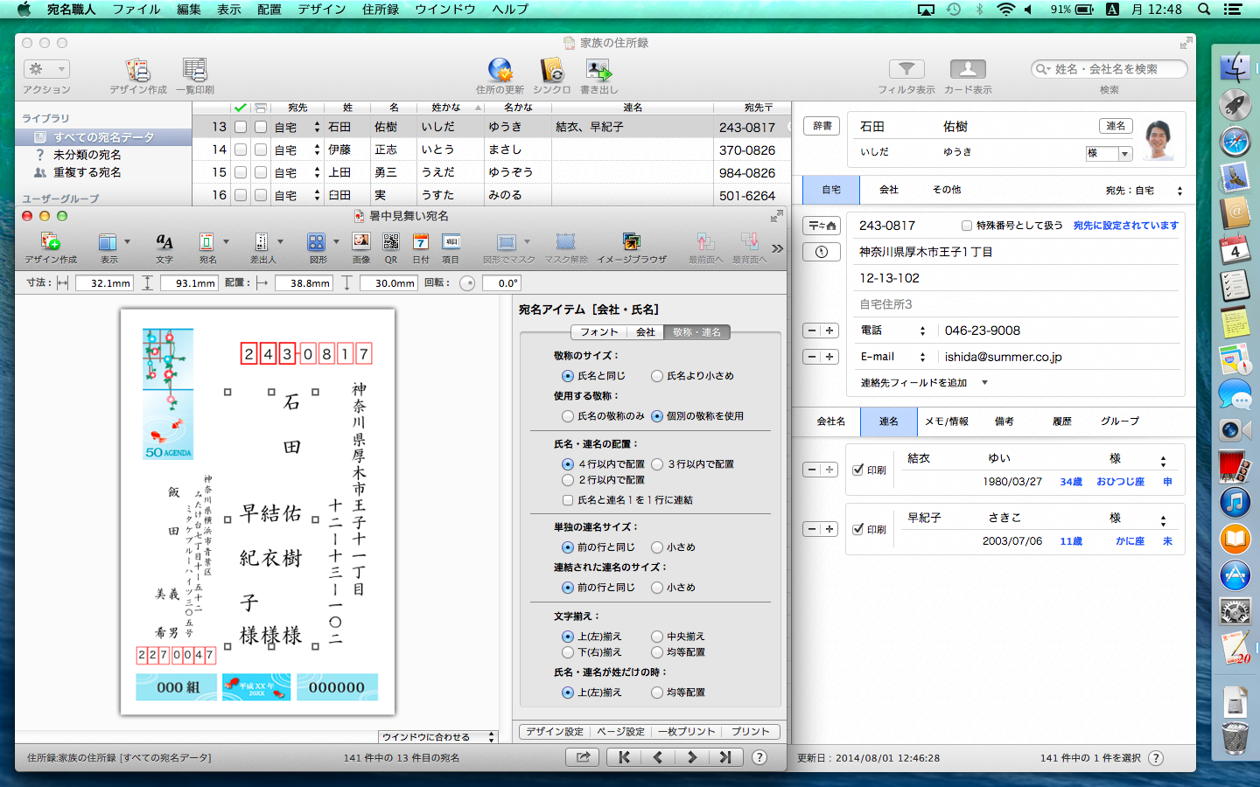Click the シンクロ sync icon

[x=551, y=70]
